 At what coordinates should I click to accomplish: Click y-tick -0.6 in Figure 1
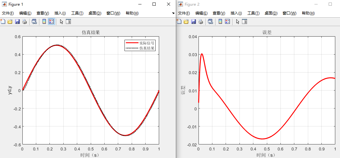17,144
